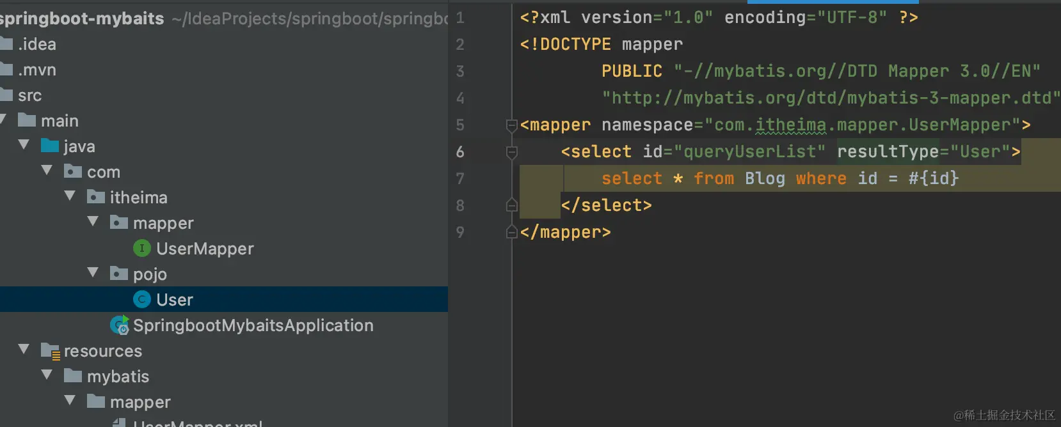Click the pojo package icon

[x=118, y=274]
